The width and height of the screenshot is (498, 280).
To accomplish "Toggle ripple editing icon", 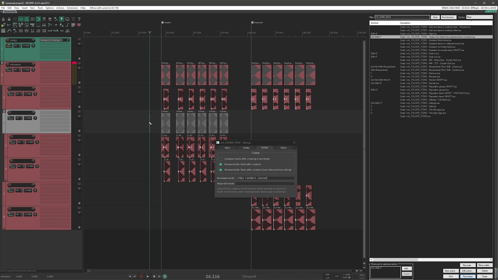I will click(33, 19).
